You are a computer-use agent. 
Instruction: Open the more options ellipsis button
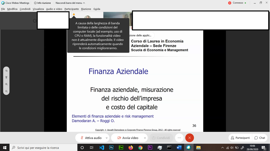tap(179, 138)
